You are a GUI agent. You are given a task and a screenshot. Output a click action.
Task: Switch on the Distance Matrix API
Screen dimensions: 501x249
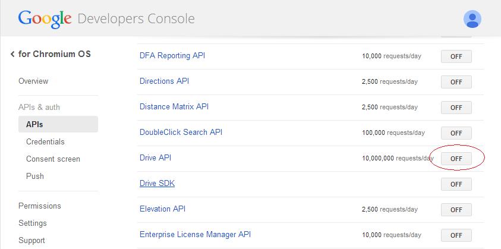click(456, 108)
